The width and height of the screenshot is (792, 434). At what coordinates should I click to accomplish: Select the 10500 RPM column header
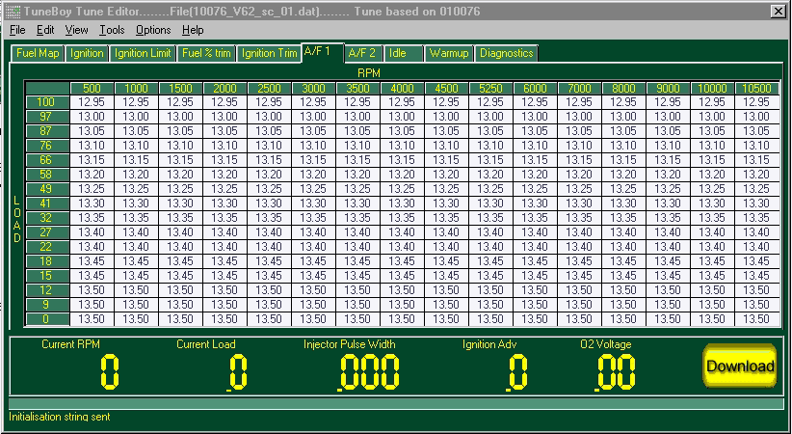pos(757,89)
